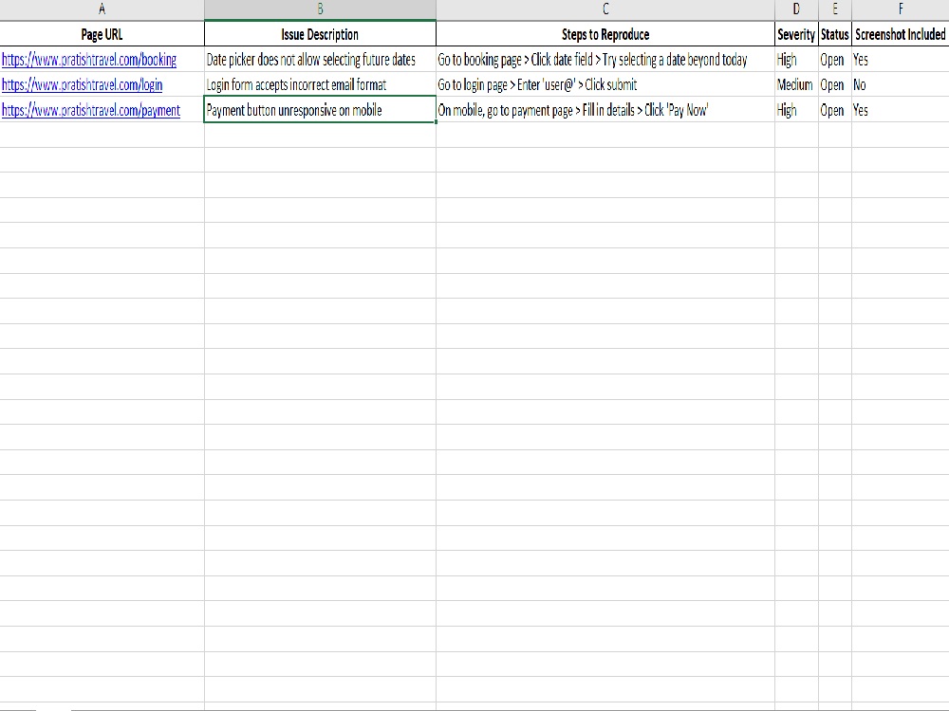Click the 'Severity' header cell

coord(796,34)
